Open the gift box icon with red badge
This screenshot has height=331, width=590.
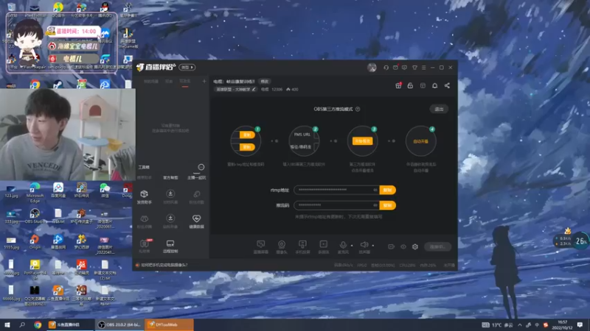(398, 85)
